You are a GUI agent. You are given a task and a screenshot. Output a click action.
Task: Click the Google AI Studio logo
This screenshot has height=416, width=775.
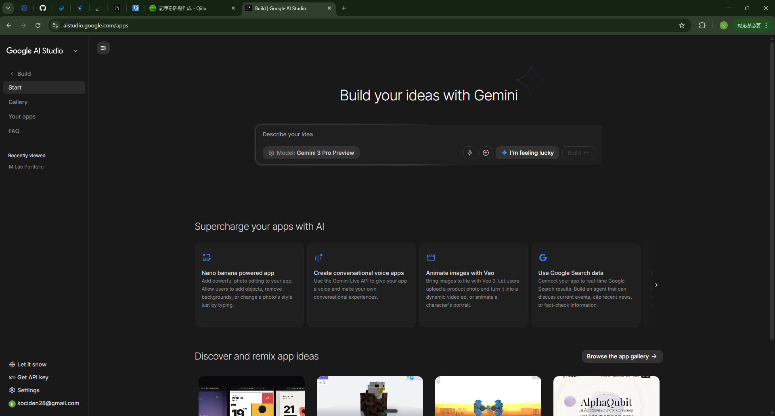[x=35, y=51]
